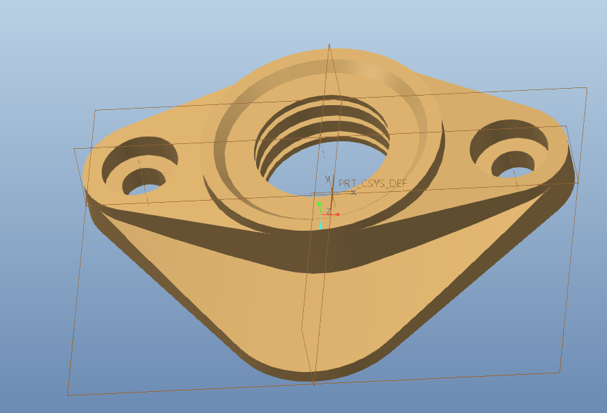This screenshot has width=607, height=413.
Task: Click the green dot of spin center
Action: (319, 204)
